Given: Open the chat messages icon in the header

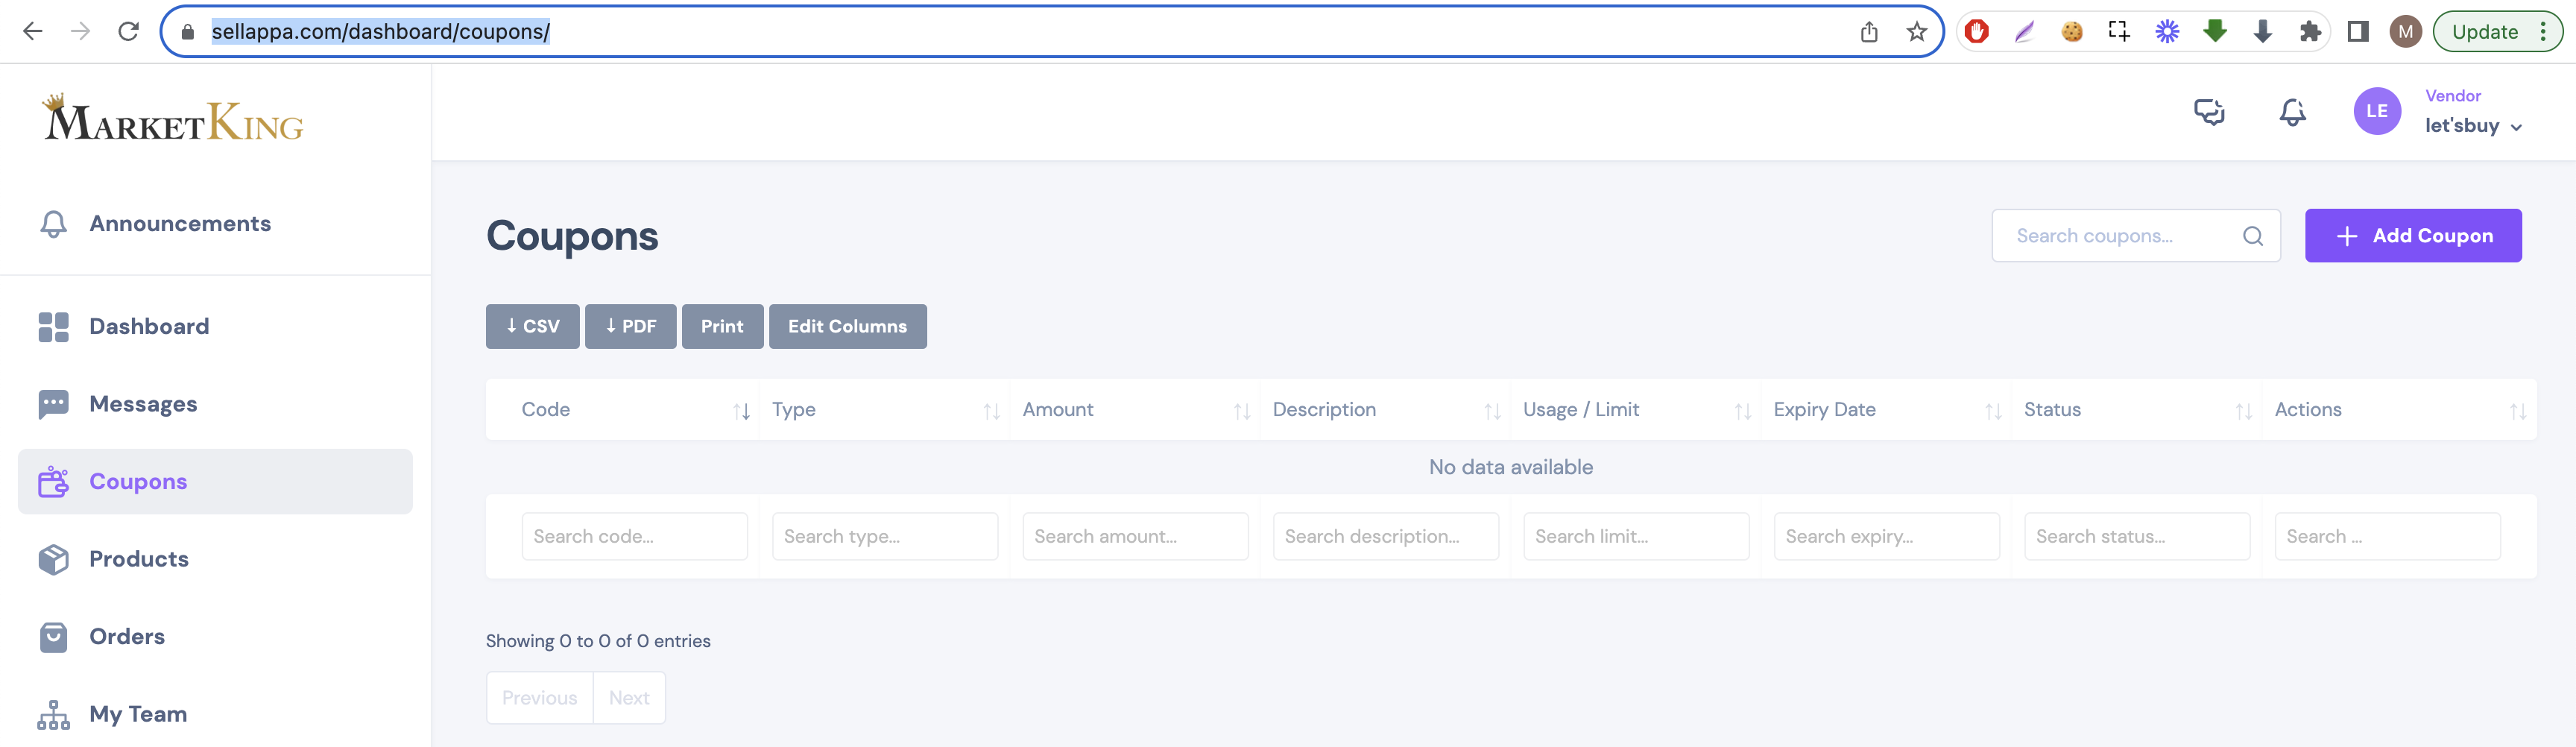Looking at the screenshot, I should point(2209,112).
